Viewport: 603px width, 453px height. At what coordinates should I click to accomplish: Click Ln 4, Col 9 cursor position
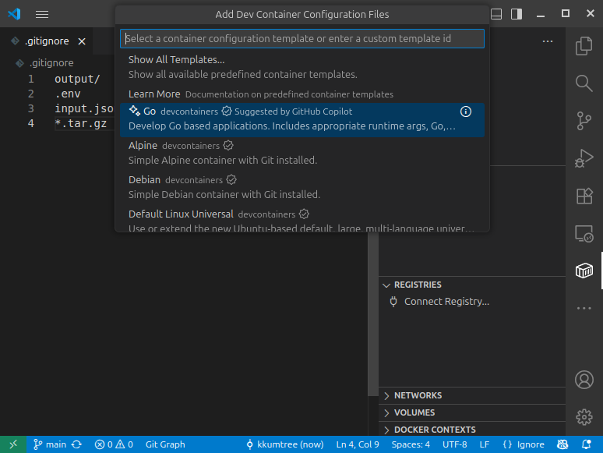click(x=358, y=444)
